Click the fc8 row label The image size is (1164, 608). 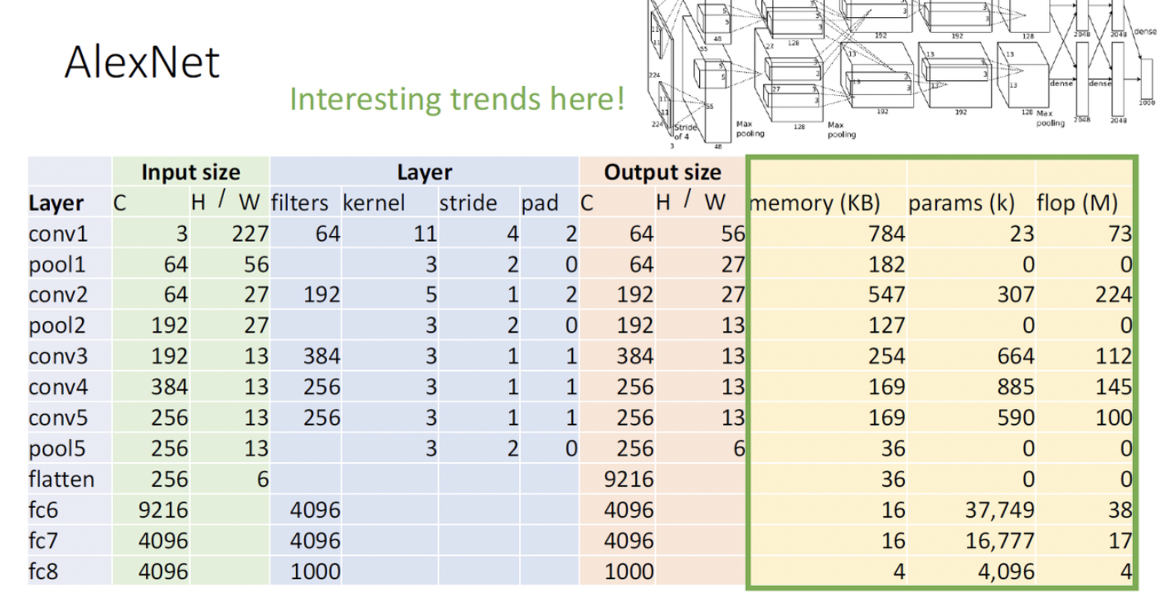click(43, 571)
